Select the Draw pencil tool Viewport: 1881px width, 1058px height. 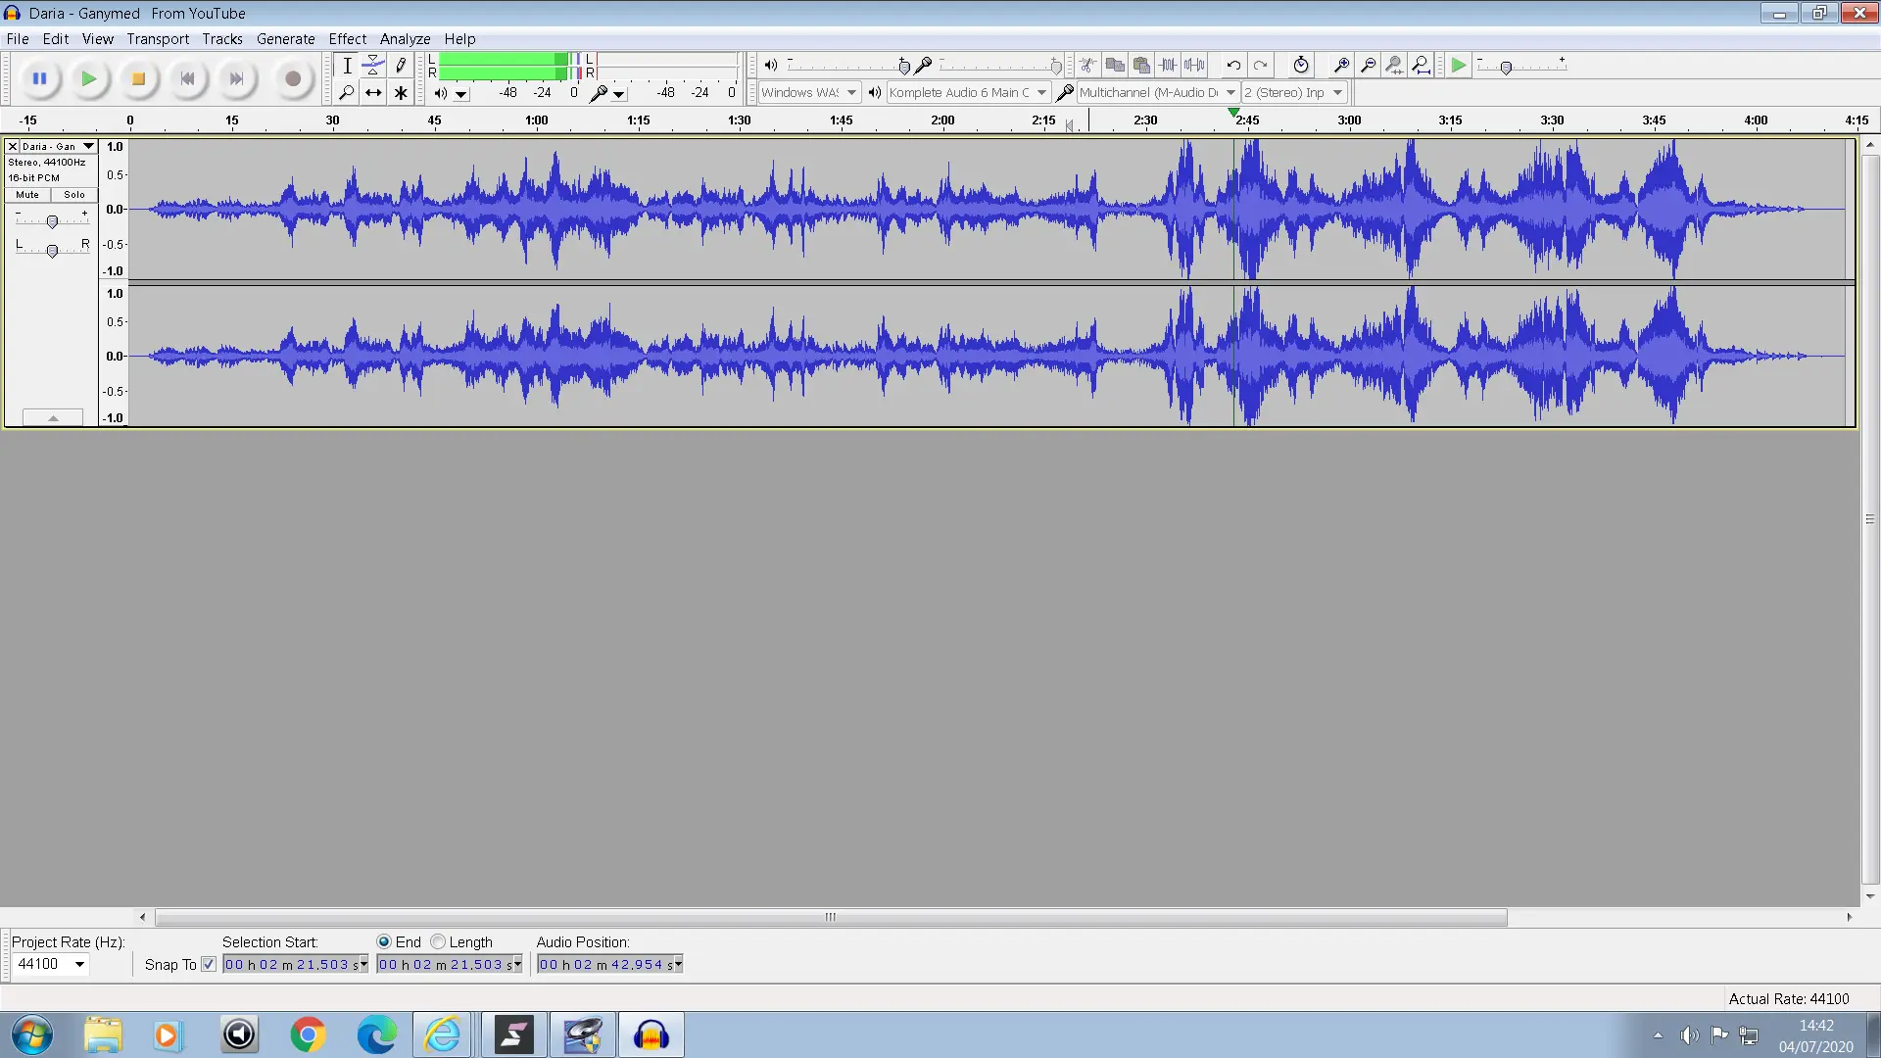401,66
